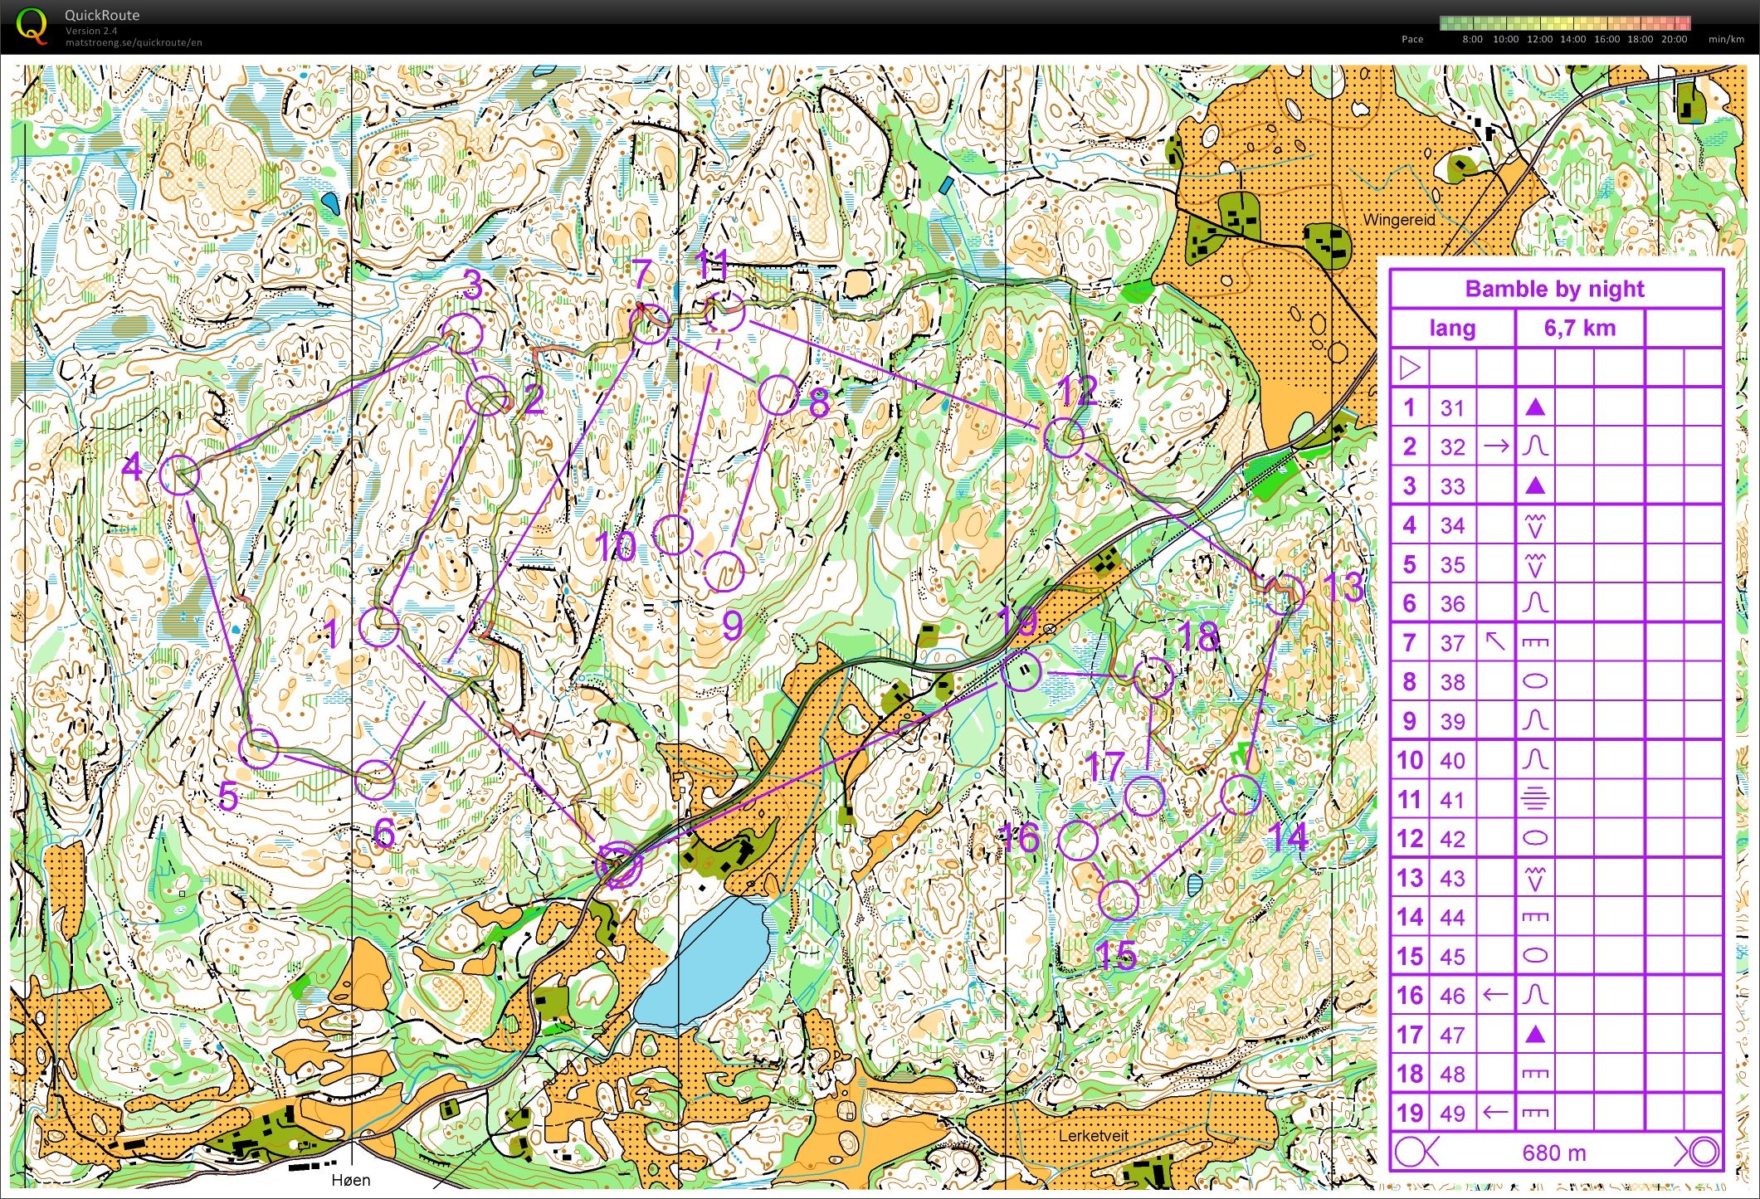
Task: Select control circle 4 on the map
Action: coord(179,475)
